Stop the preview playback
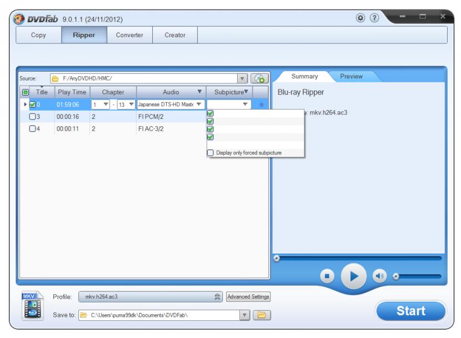461x338 pixels. click(327, 276)
